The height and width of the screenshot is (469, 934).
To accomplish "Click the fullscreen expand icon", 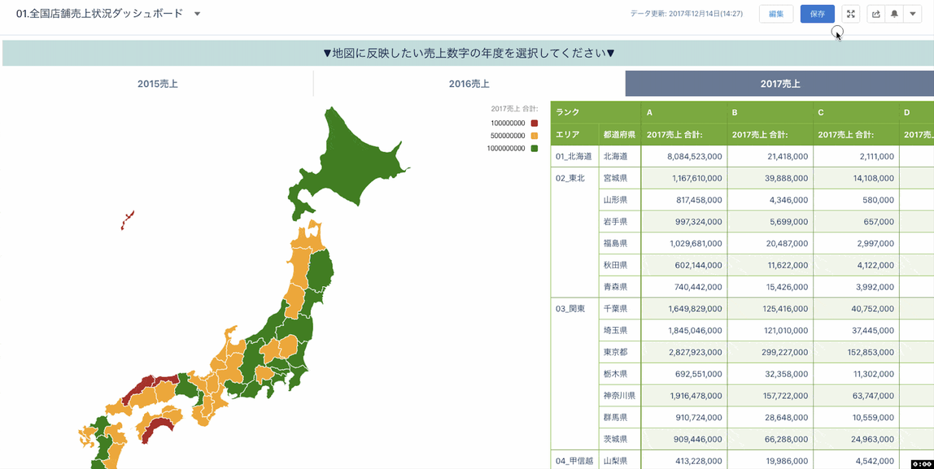I will 851,15.
